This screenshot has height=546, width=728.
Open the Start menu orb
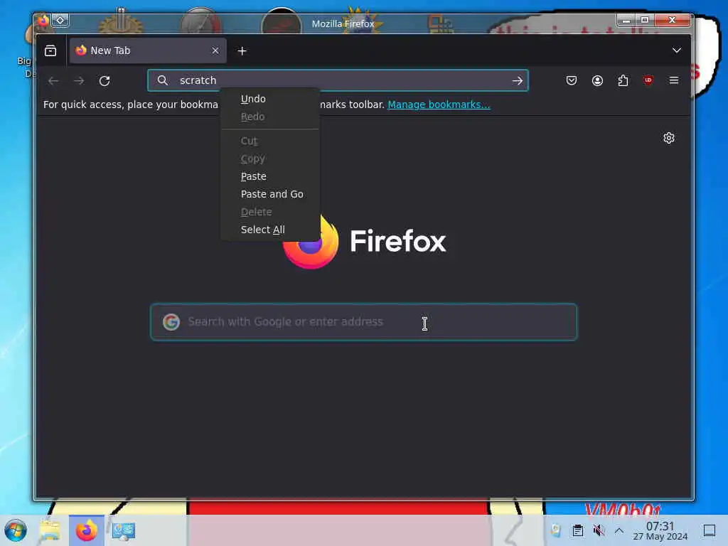click(16, 530)
